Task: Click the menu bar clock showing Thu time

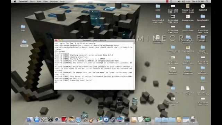Action: [198, 1]
